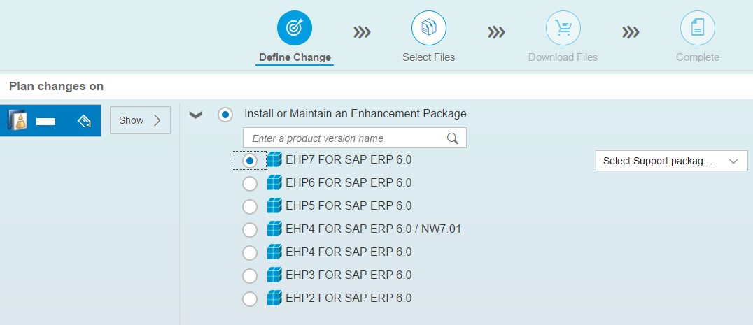The width and height of the screenshot is (753, 325).
Task: Click the cube icon beside EHP2 FOR SAP ERP 6.0
Action: [274, 298]
